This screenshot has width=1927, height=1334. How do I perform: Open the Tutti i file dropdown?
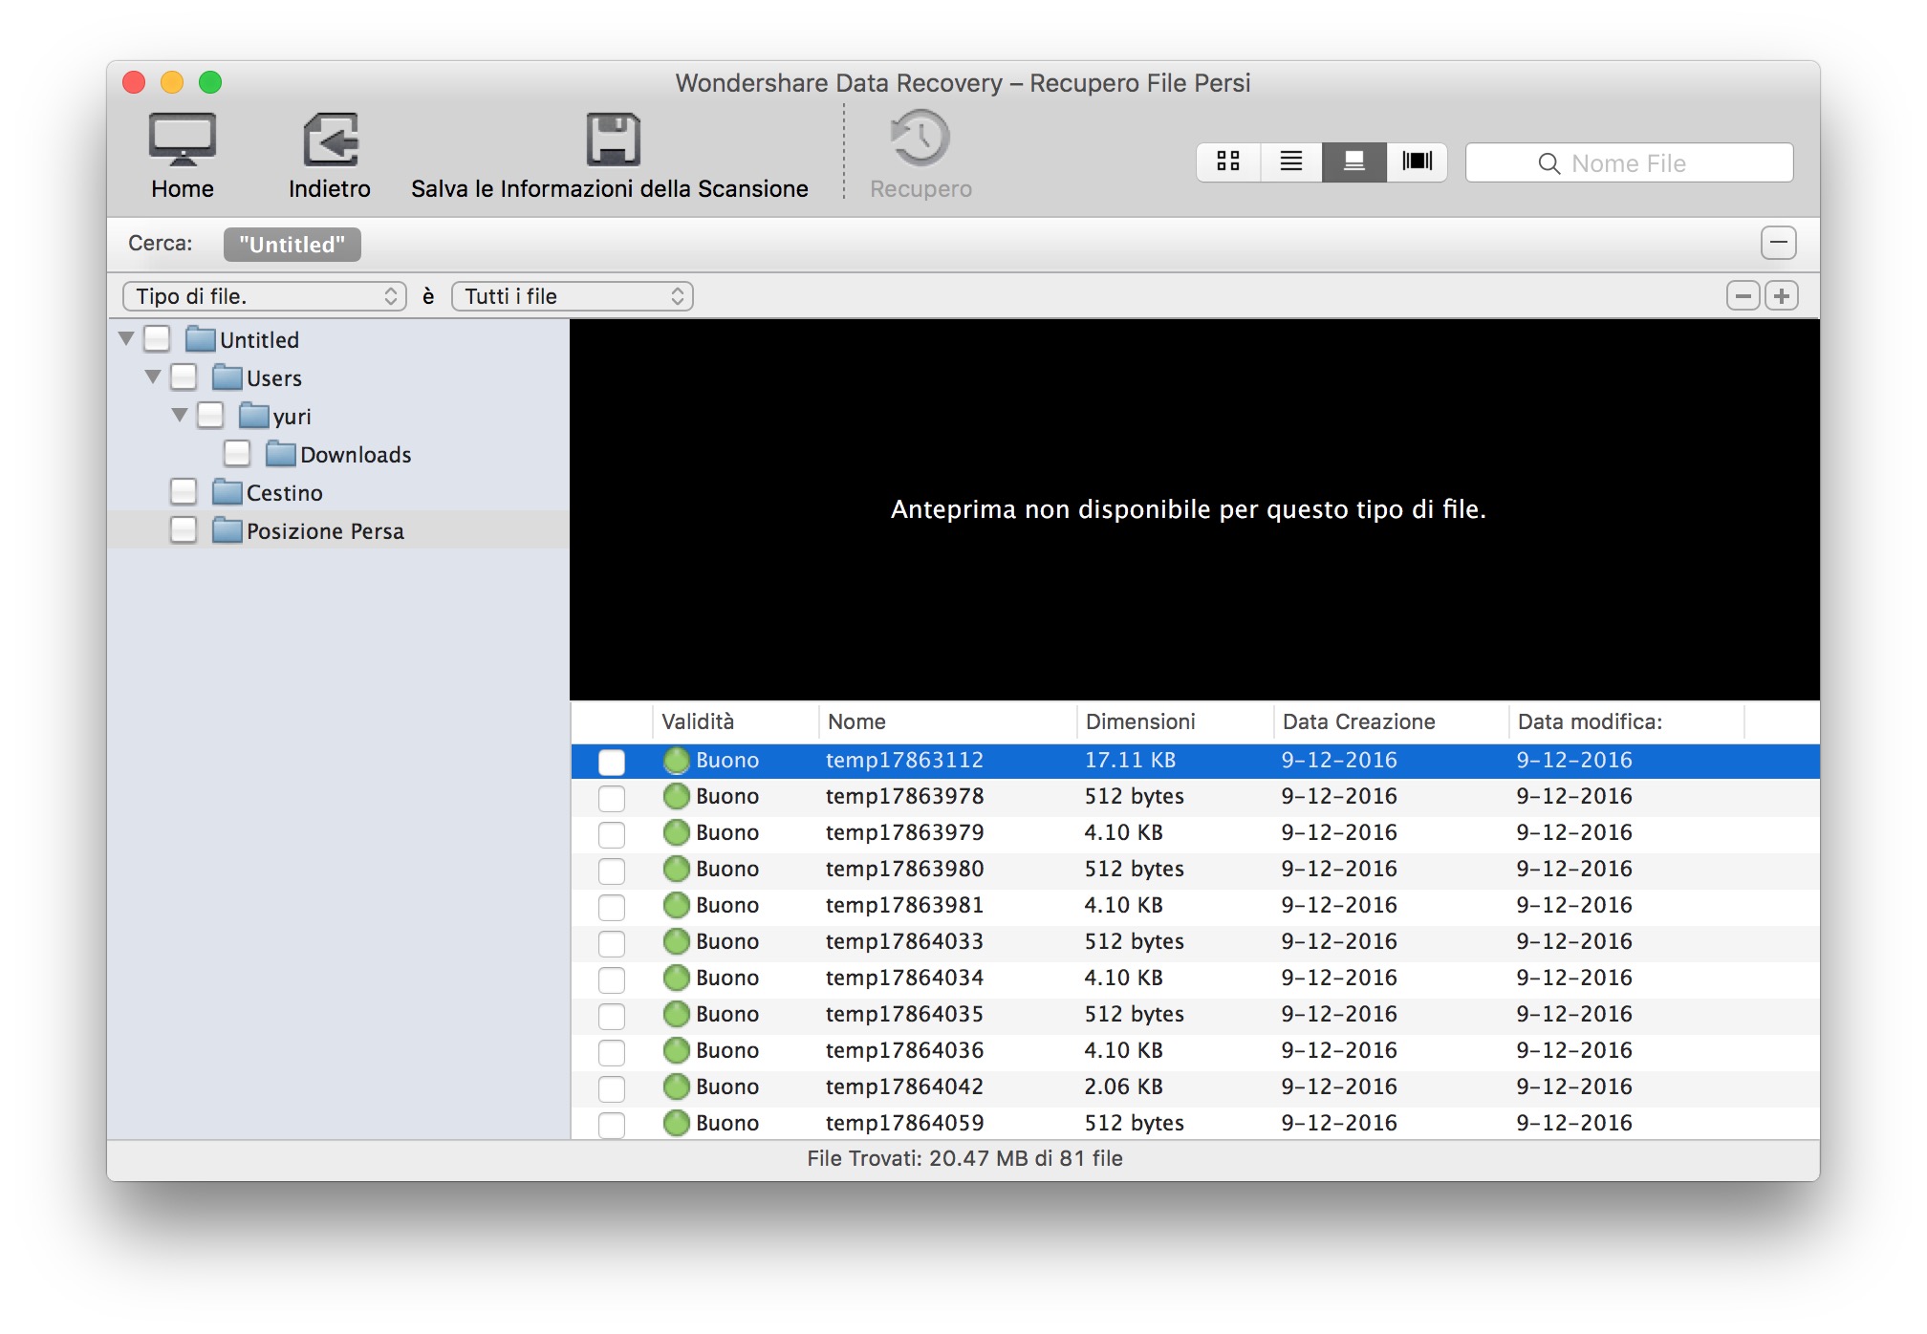click(572, 296)
